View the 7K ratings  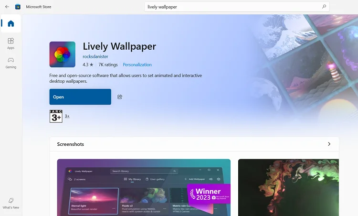click(x=108, y=65)
